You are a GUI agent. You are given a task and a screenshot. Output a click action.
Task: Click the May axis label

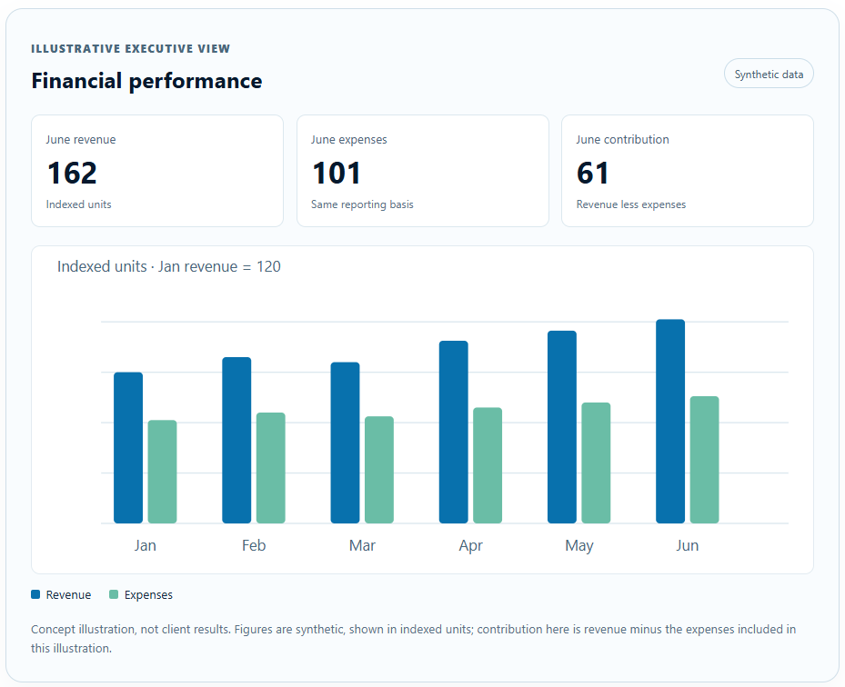pos(578,546)
